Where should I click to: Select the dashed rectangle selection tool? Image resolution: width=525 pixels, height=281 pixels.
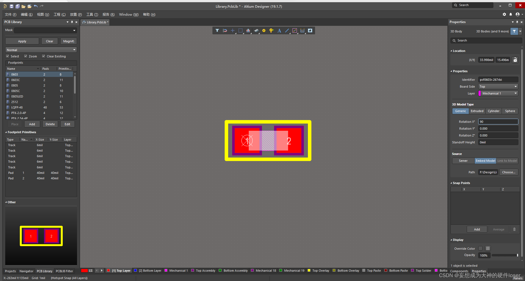240,30
